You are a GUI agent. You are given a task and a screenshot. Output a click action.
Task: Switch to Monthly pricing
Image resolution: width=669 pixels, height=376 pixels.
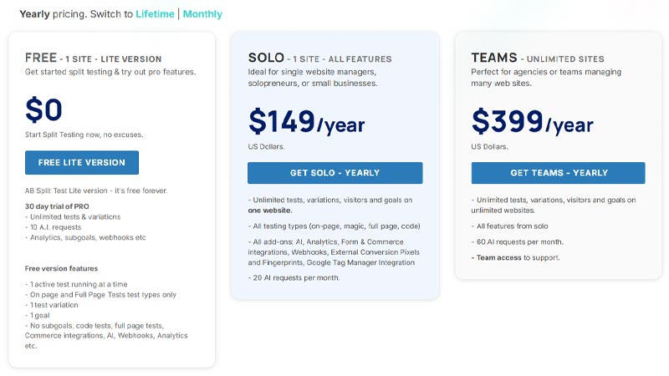click(x=202, y=14)
